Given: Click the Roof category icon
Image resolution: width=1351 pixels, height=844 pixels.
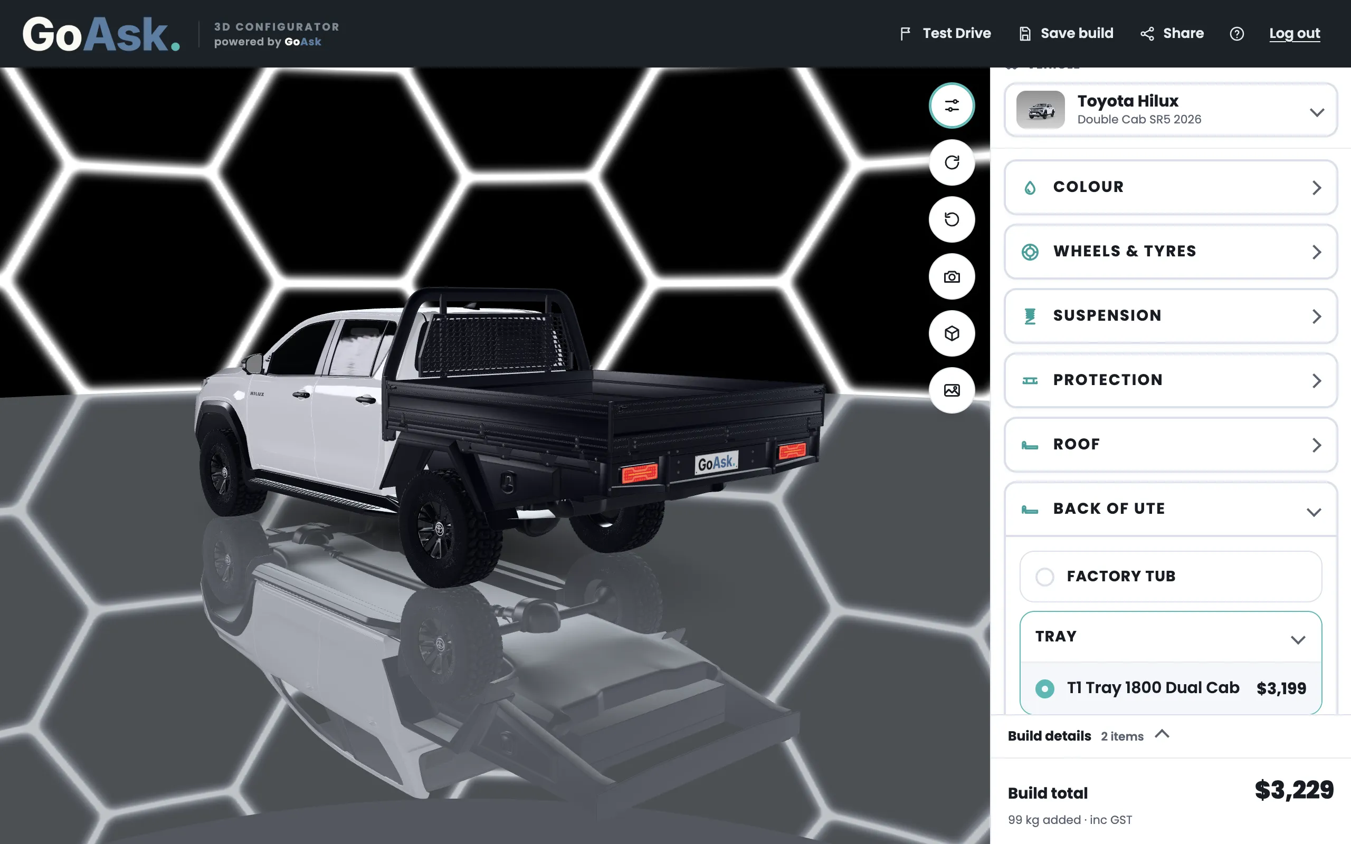Looking at the screenshot, I should pyautogui.click(x=1030, y=445).
